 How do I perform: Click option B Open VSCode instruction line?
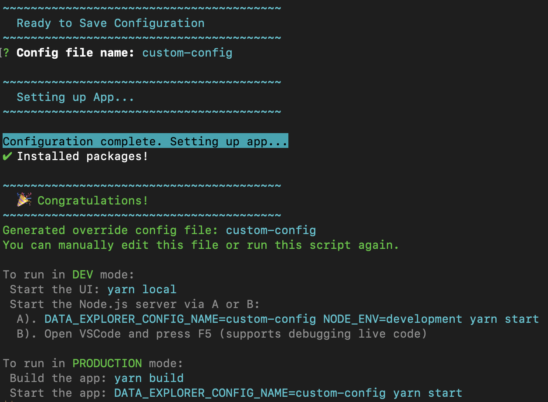222,334
